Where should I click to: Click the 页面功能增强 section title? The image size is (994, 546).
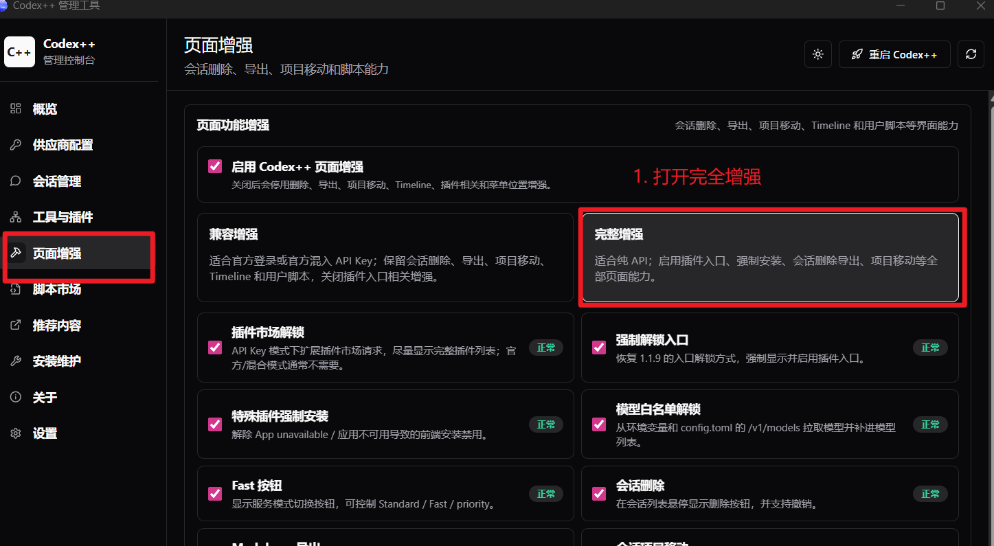coord(233,125)
